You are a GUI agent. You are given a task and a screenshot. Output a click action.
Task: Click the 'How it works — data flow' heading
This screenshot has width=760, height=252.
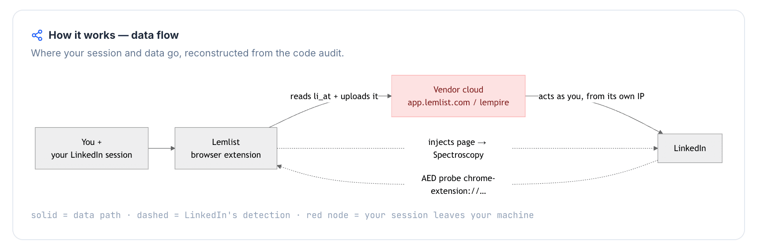tap(113, 35)
